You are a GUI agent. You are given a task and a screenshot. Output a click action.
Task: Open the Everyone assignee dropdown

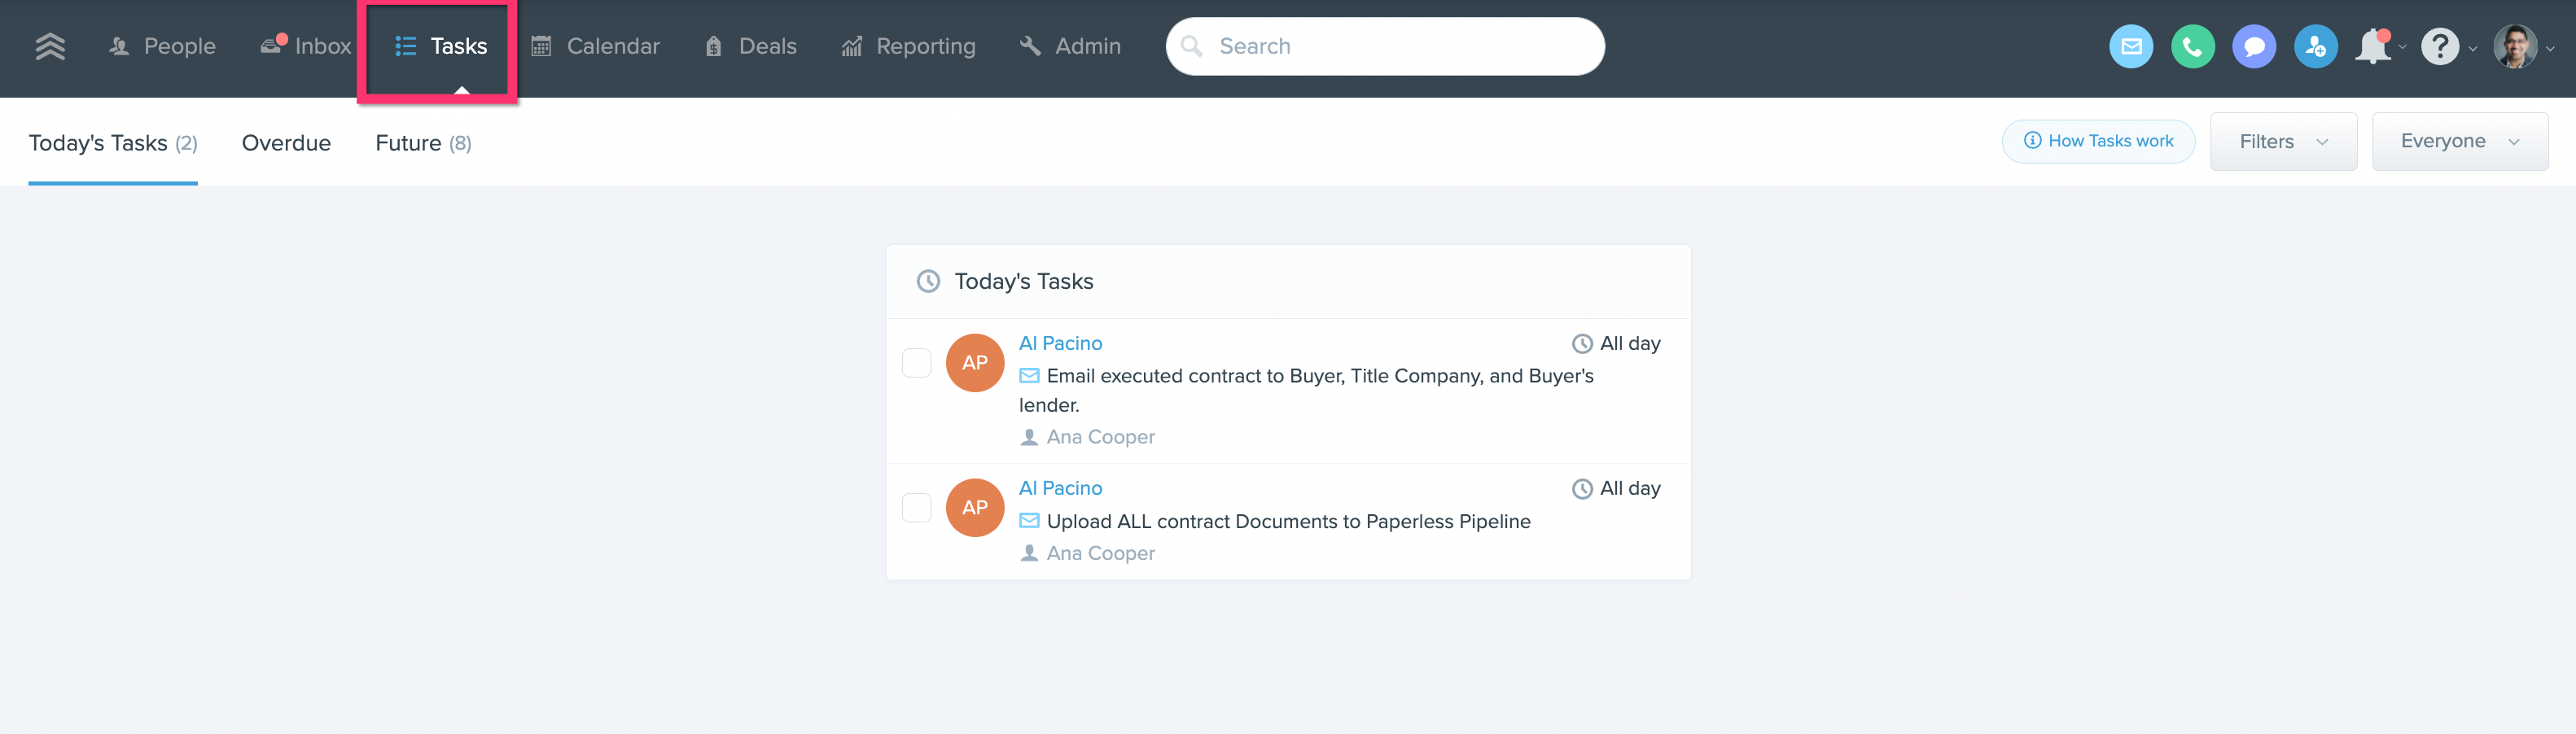[2459, 141]
